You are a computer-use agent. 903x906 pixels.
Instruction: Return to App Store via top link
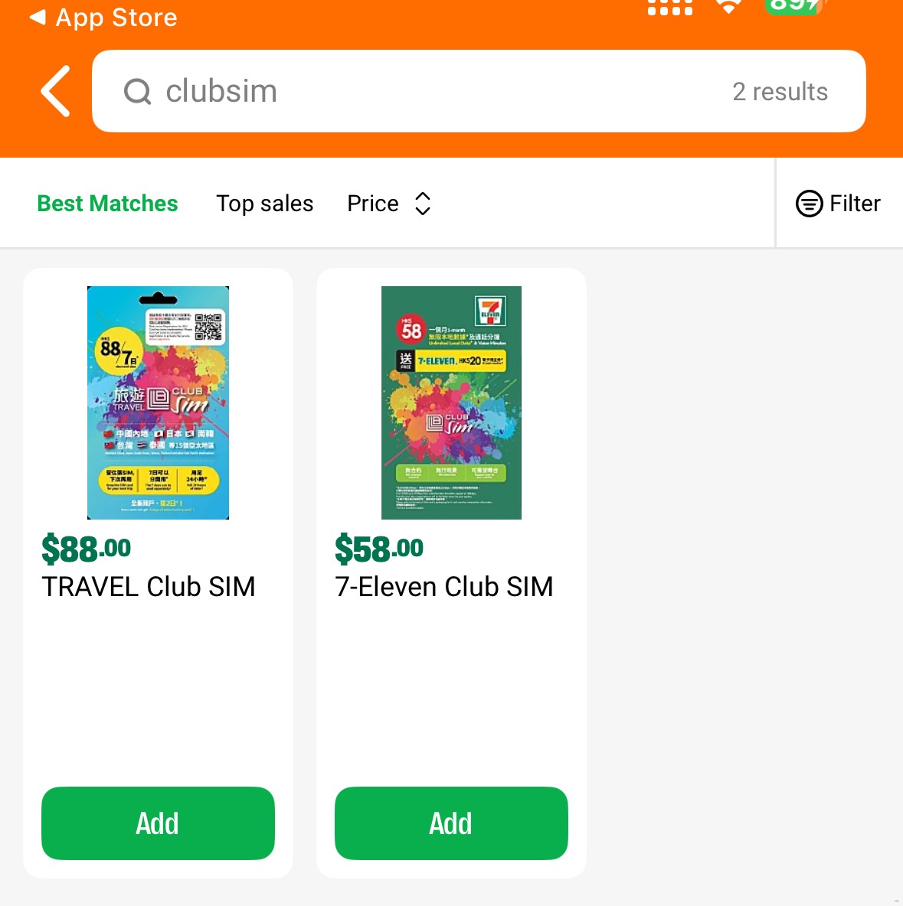click(103, 18)
